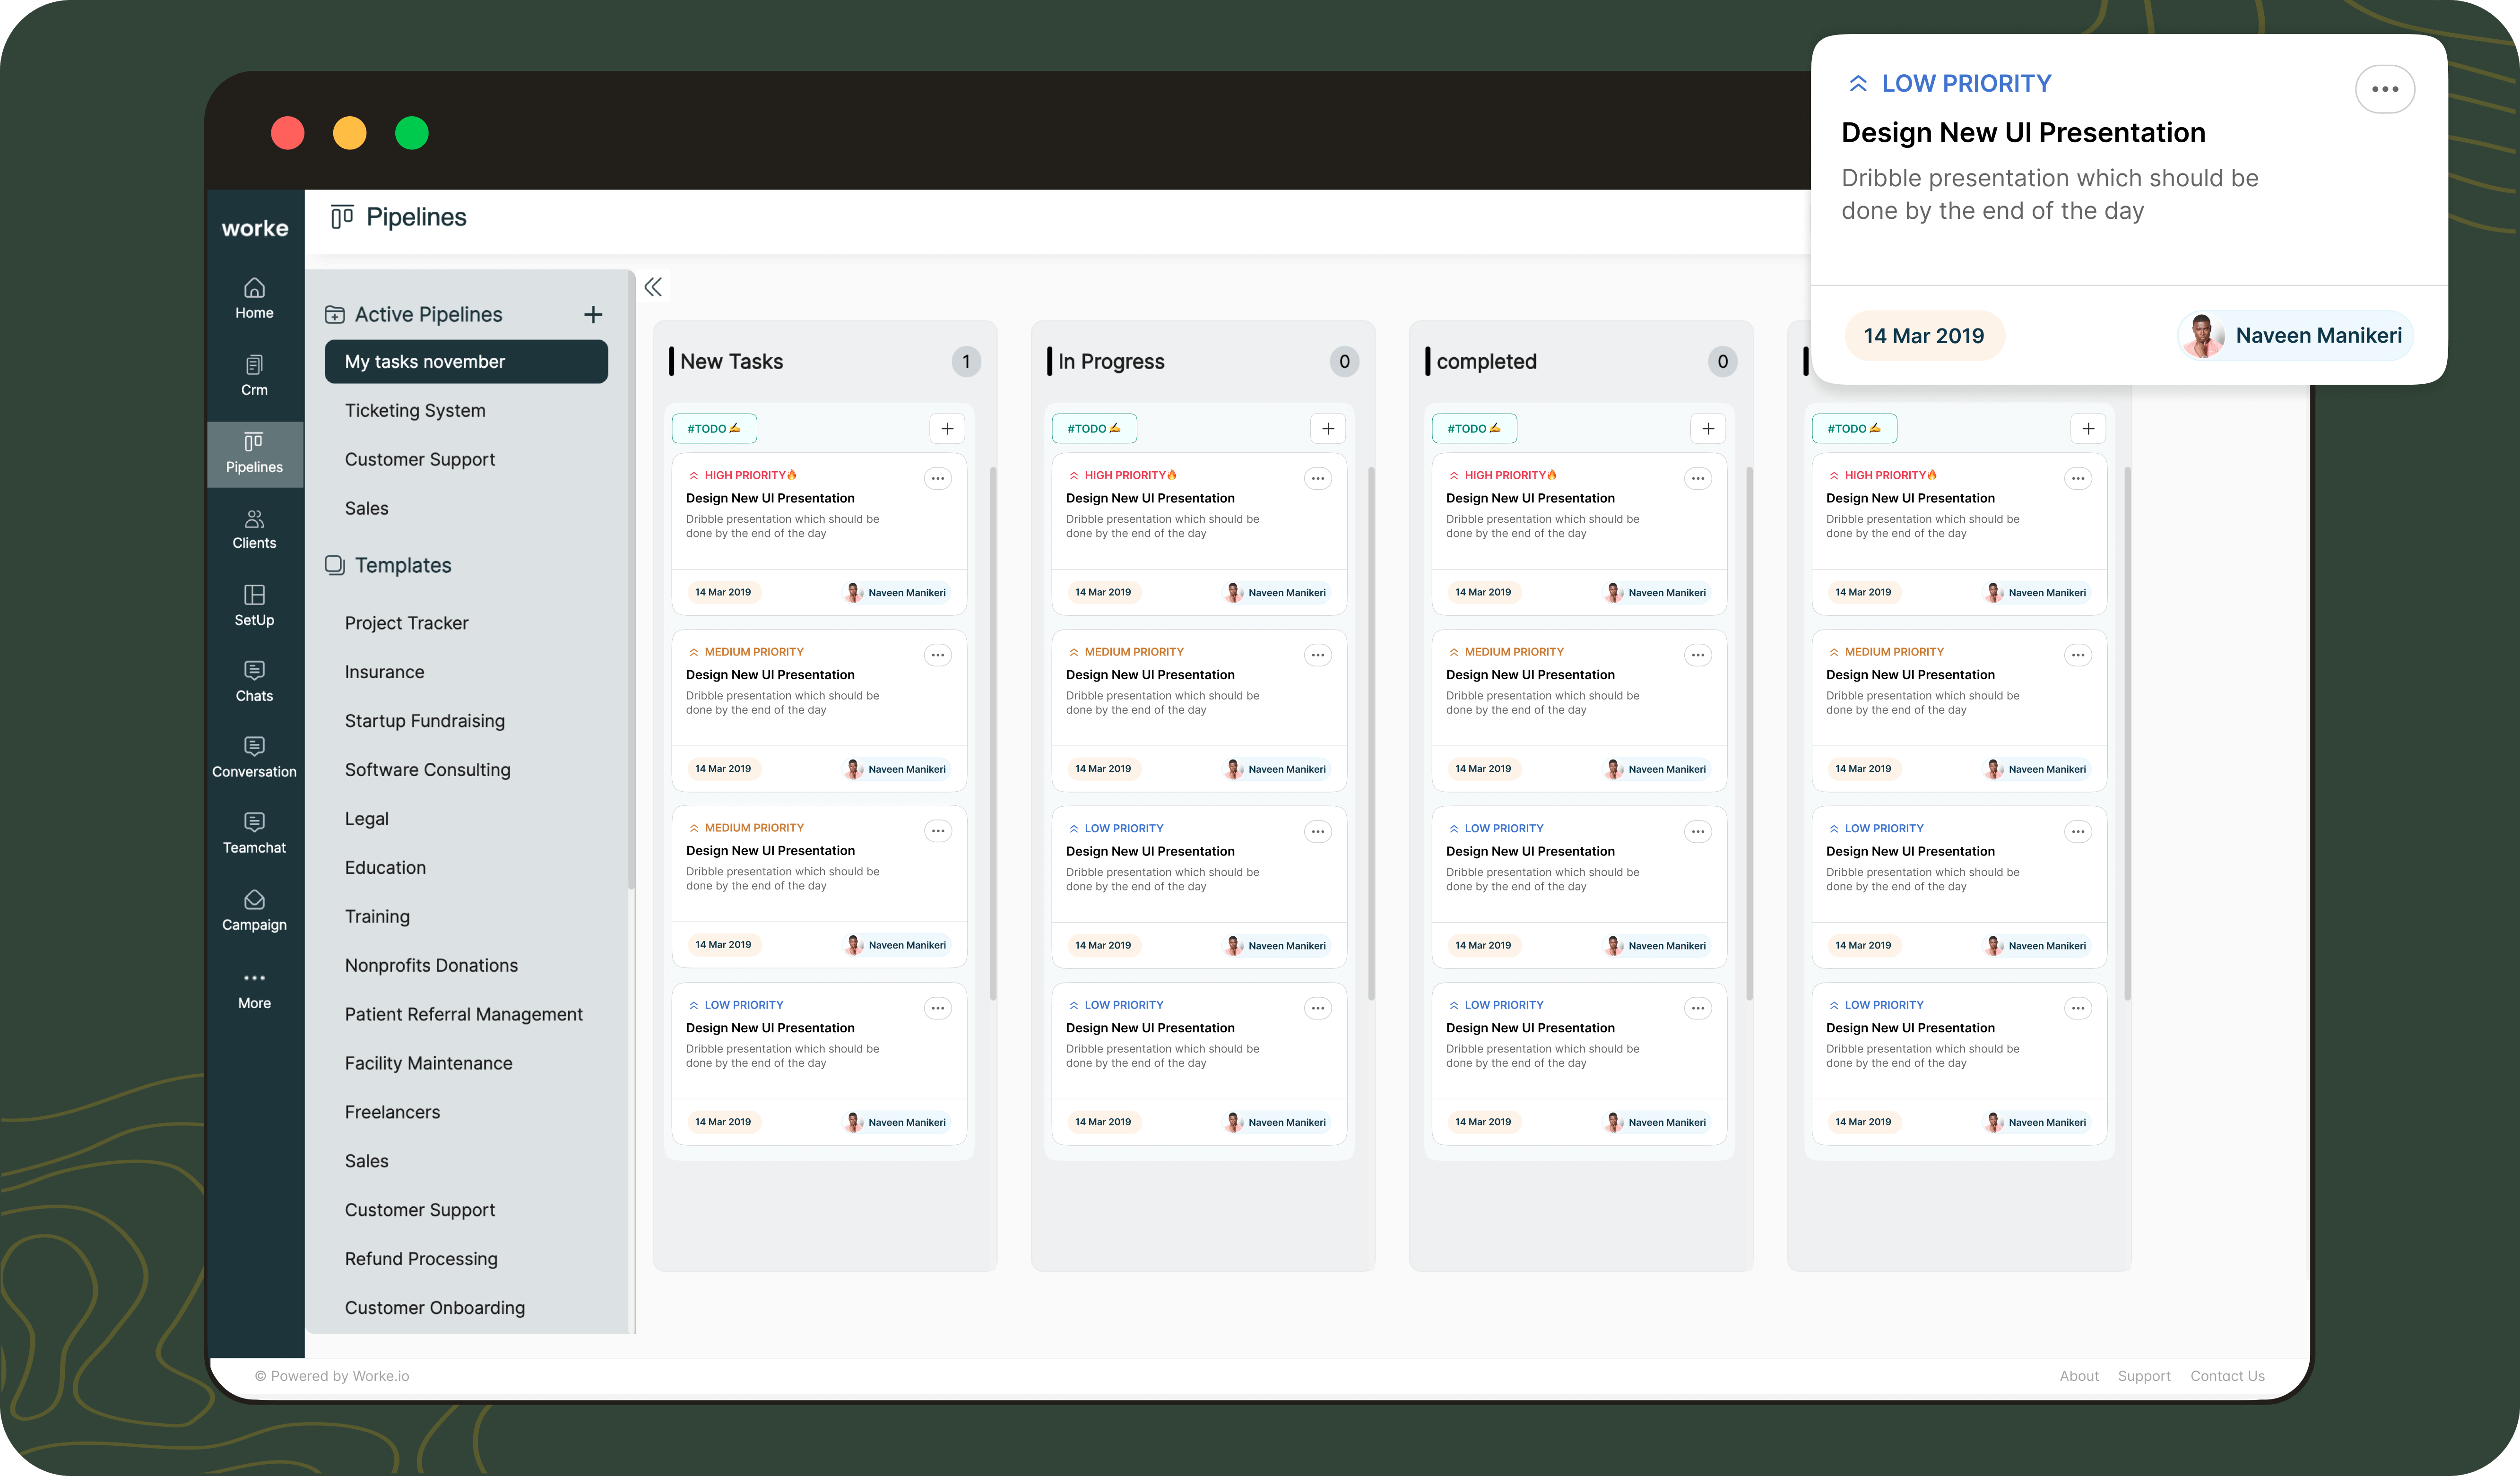The image size is (2520, 1476).
Task: Choose the Freelancers template
Action: tap(392, 1112)
